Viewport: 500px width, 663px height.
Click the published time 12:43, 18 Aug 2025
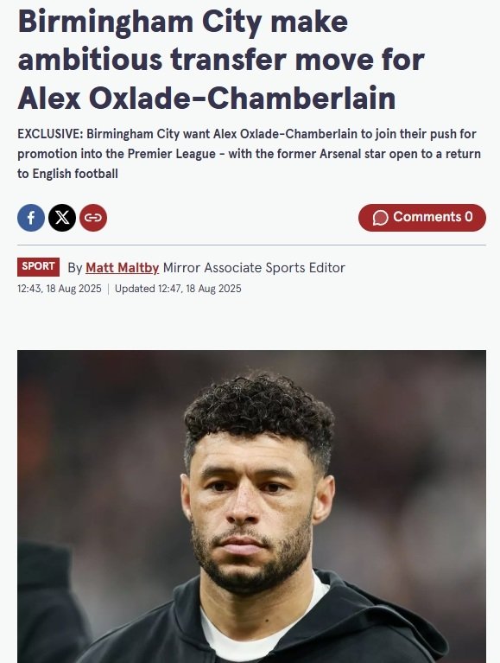click(60, 289)
